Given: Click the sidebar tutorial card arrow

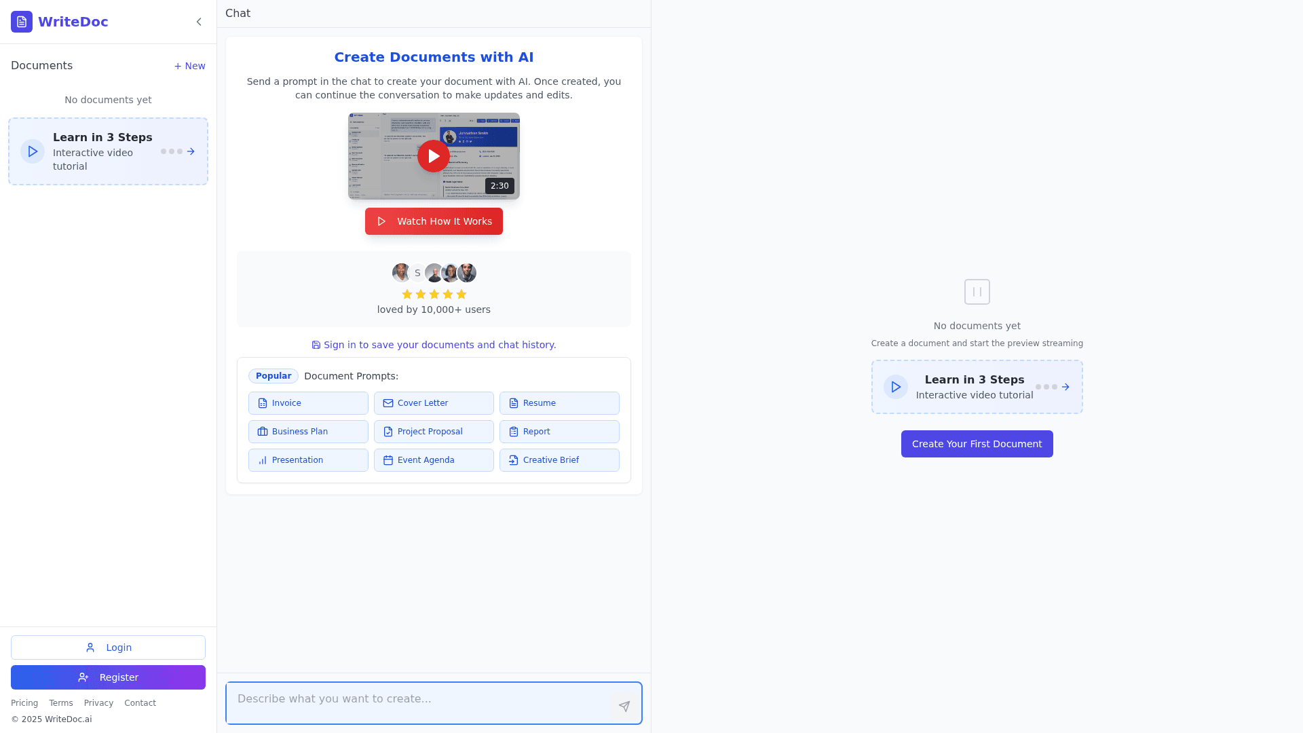Looking at the screenshot, I should [x=191, y=151].
